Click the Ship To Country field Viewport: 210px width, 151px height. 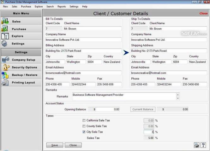(x=198, y=62)
